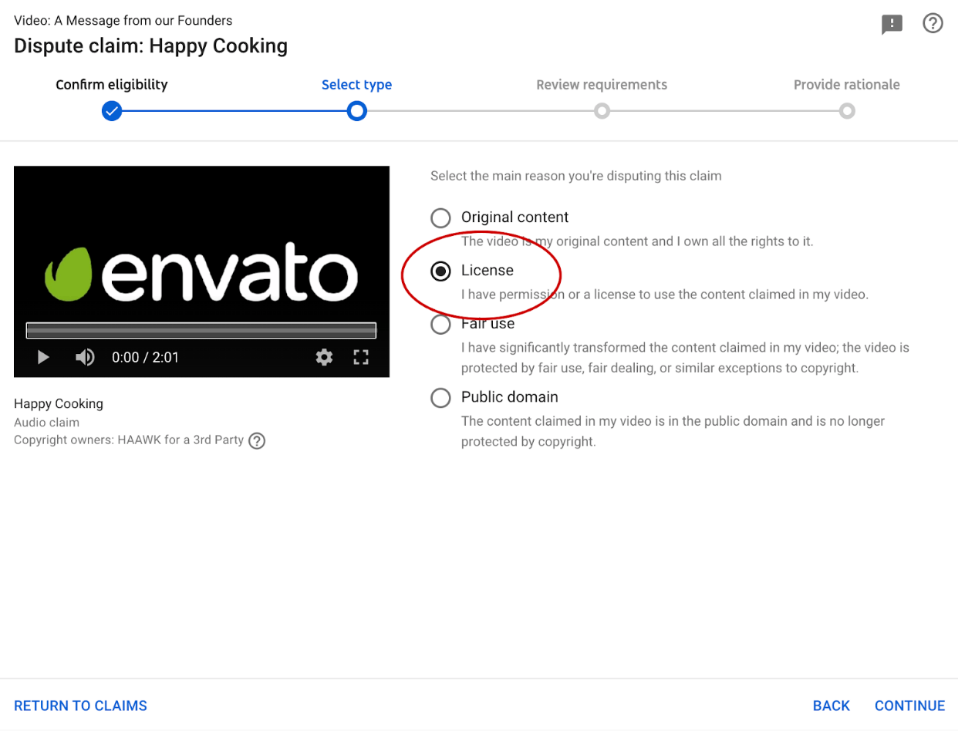The width and height of the screenshot is (958, 731).
Task: Click the Provide rationale step circle
Action: coord(847,111)
